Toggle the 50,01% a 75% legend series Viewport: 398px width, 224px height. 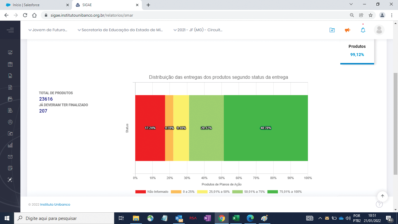point(249,192)
